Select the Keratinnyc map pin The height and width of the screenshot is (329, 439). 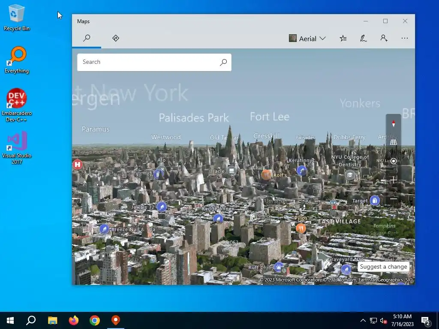coord(301,170)
